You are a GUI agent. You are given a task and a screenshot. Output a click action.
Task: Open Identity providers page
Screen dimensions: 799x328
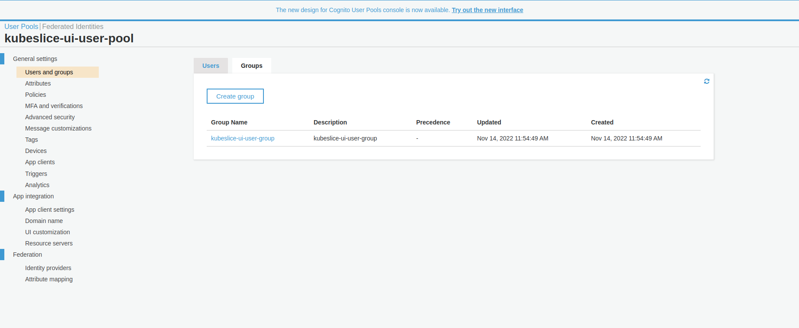pos(48,268)
